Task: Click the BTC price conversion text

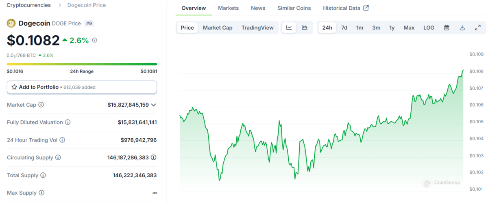Action: click(x=21, y=55)
